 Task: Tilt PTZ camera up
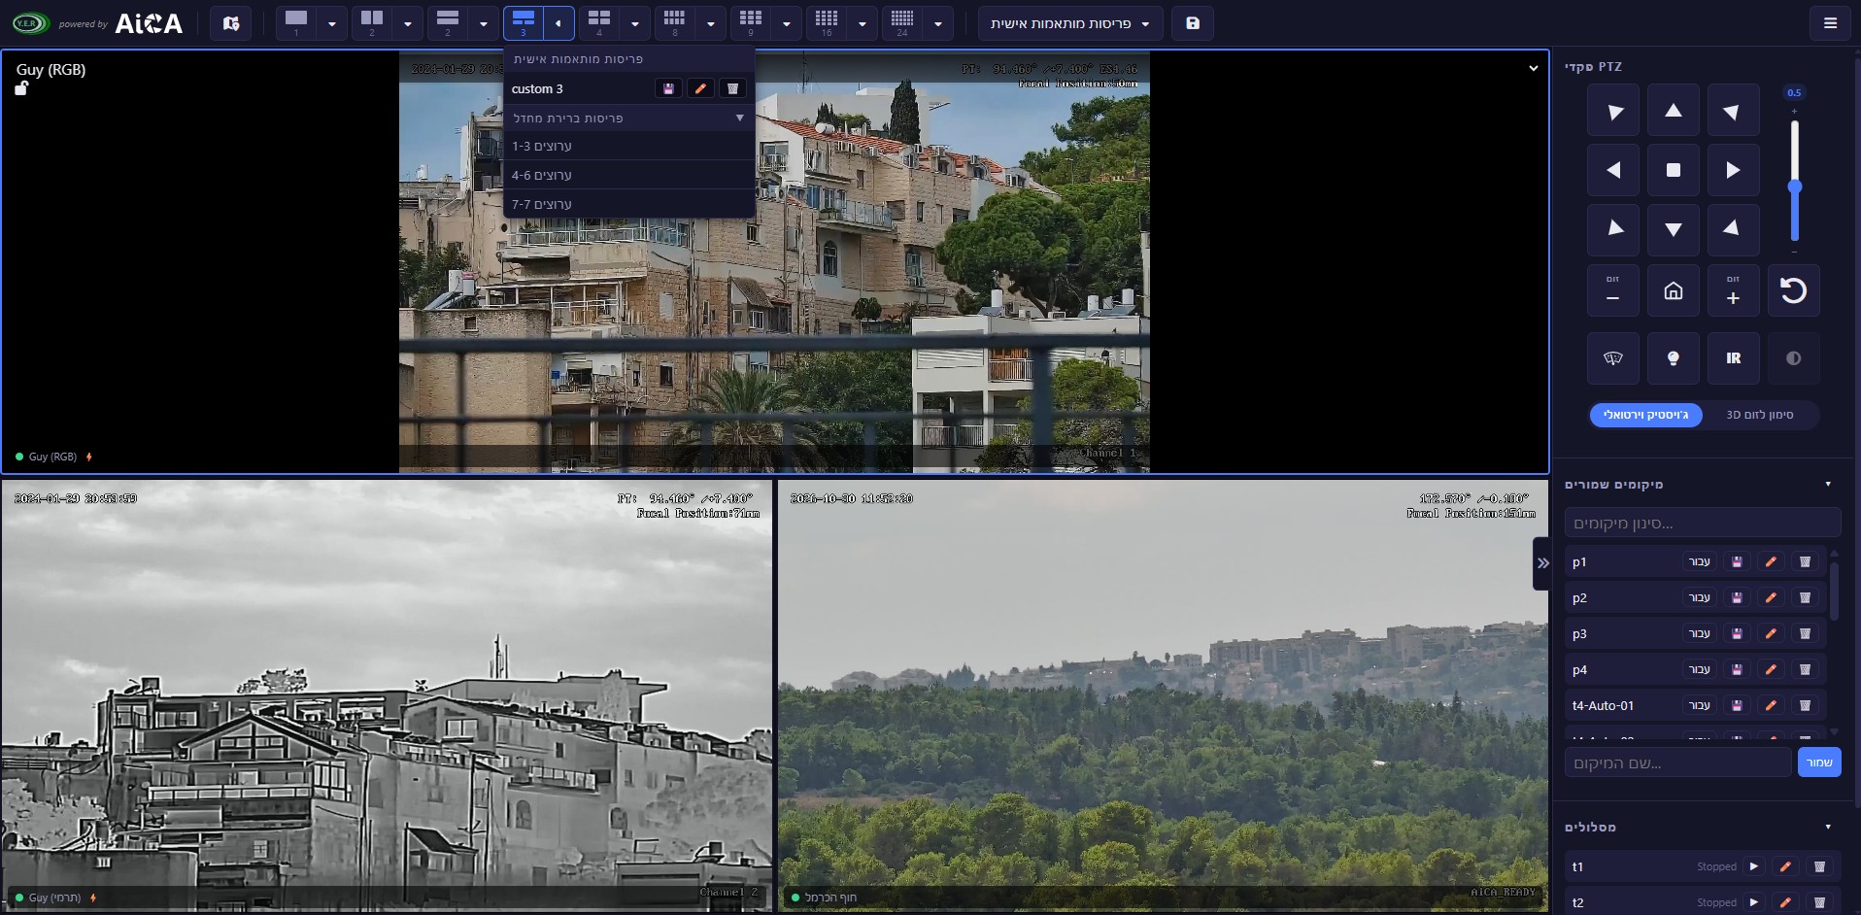tap(1673, 111)
